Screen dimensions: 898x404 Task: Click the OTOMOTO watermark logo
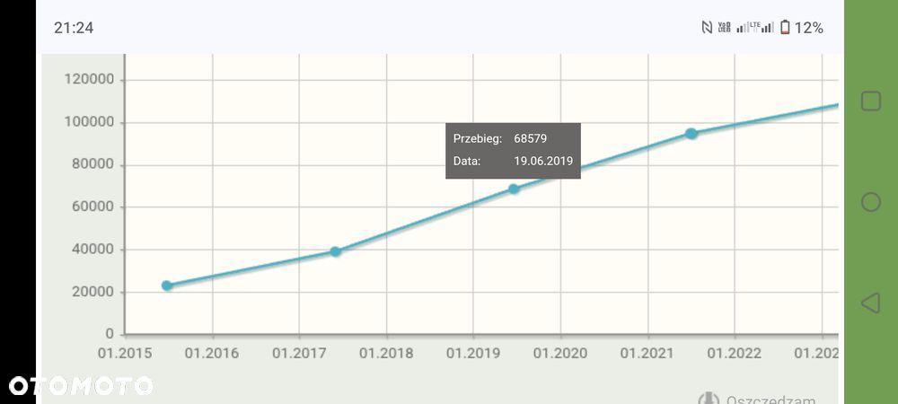(x=80, y=386)
